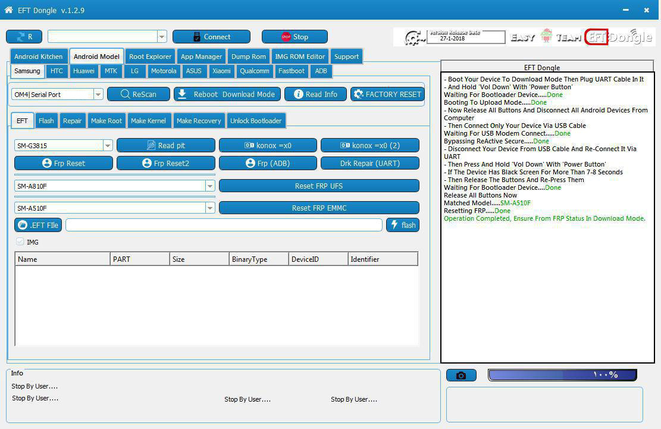The height and width of the screenshot is (429, 661).
Task: Click the BinaryType column header
Action: (x=259, y=259)
